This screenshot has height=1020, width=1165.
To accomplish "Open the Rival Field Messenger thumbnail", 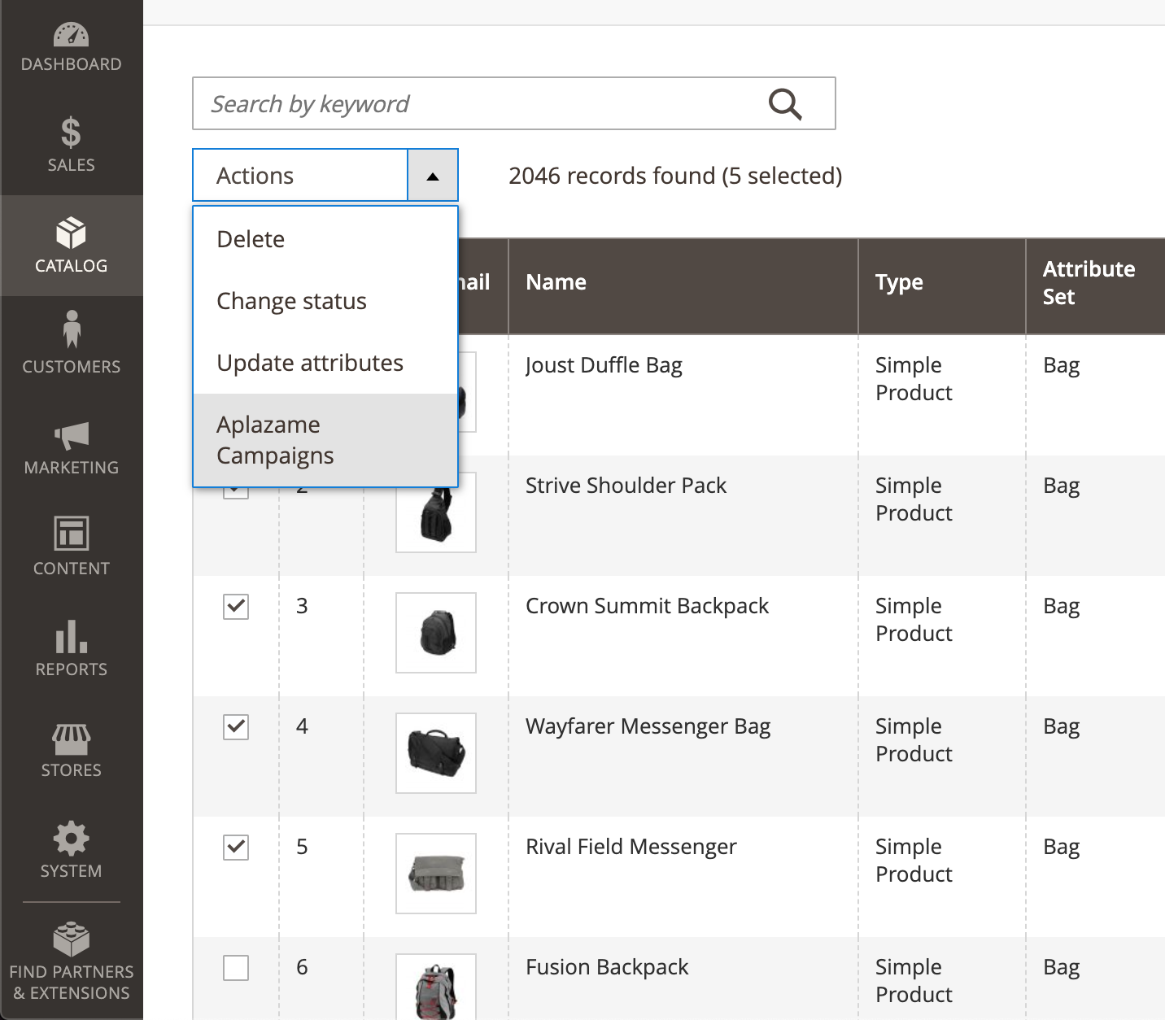I will click(x=436, y=874).
